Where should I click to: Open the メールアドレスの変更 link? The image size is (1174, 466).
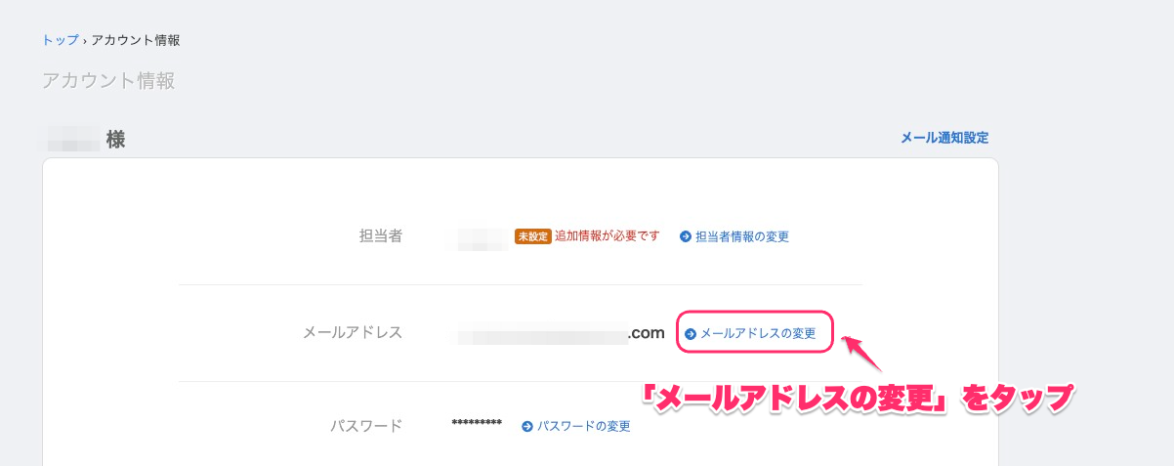click(758, 333)
